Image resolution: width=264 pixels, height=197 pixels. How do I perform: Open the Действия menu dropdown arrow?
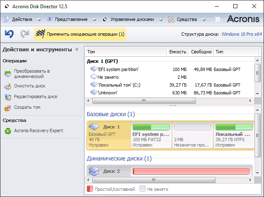pos(39,20)
